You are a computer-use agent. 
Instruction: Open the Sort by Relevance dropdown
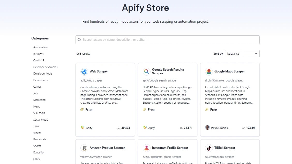(242, 54)
